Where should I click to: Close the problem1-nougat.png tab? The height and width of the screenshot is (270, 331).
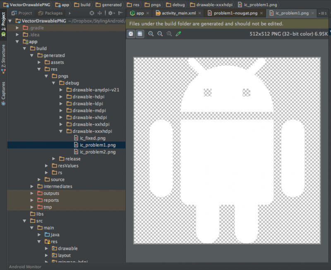point(261,13)
